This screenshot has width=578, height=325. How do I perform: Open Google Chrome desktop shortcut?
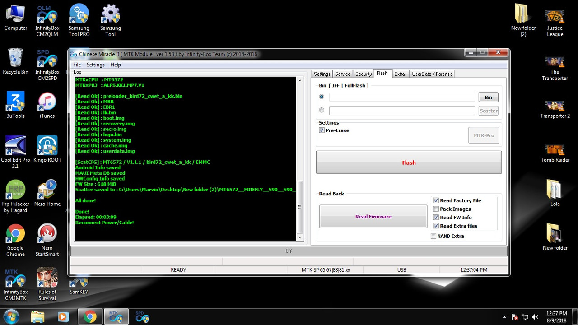pyautogui.click(x=15, y=241)
